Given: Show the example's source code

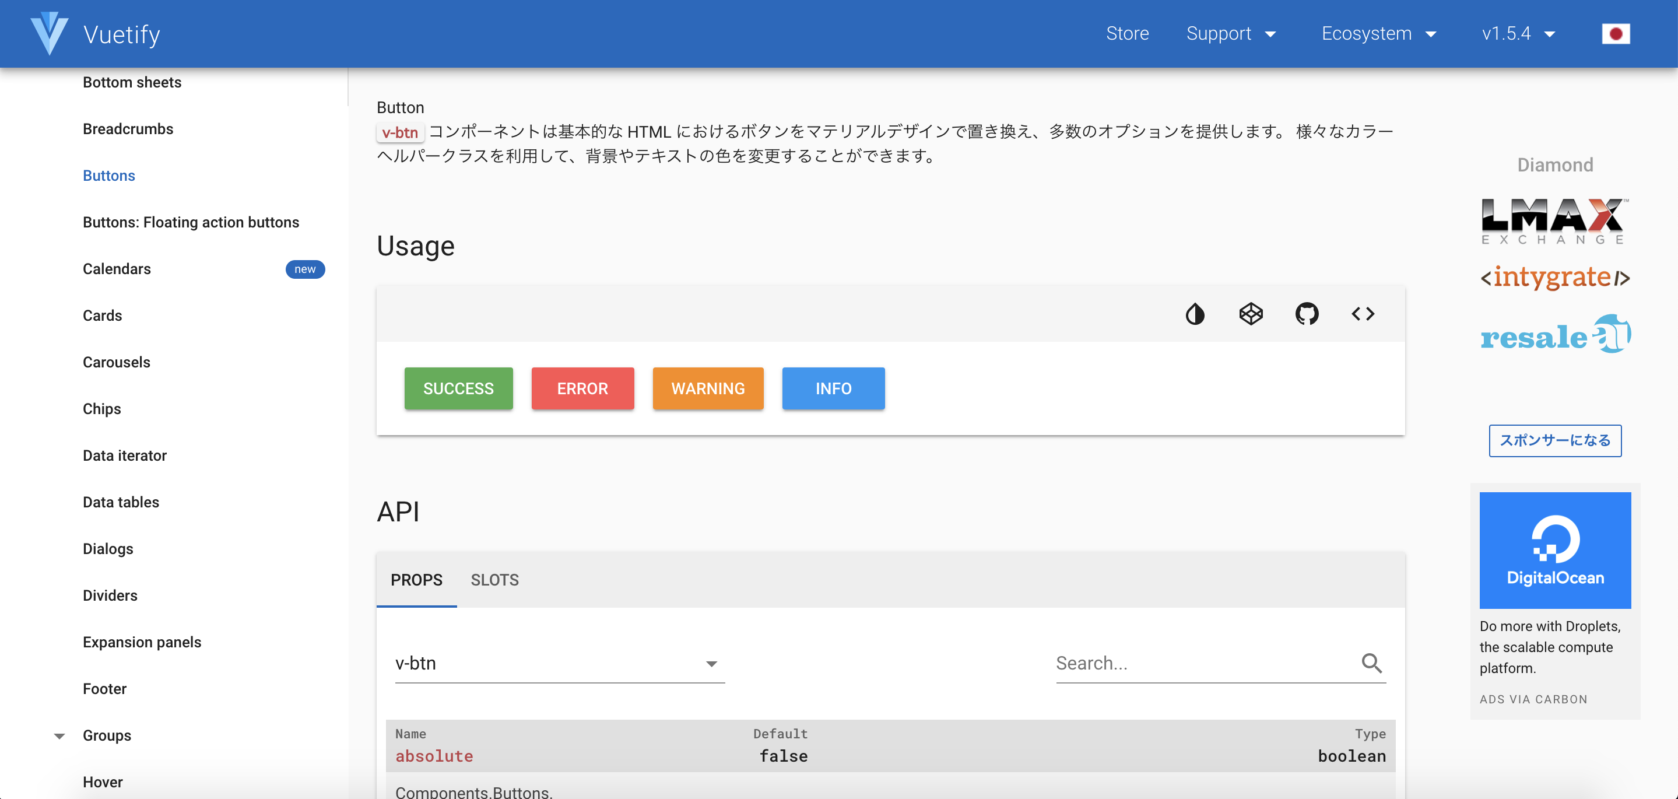Looking at the screenshot, I should (x=1363, y=313).
